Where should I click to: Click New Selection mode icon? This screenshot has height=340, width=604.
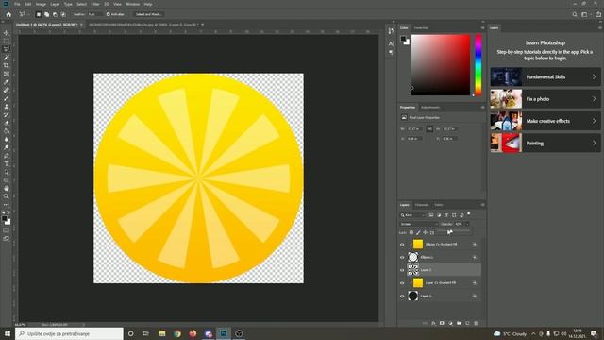click(38, 14)
